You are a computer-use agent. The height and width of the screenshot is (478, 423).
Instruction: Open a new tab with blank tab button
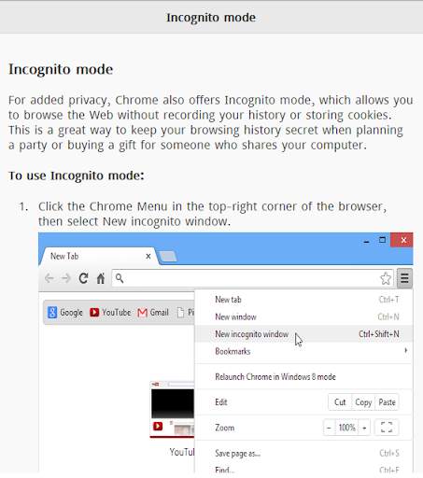[x=168, y=257]
